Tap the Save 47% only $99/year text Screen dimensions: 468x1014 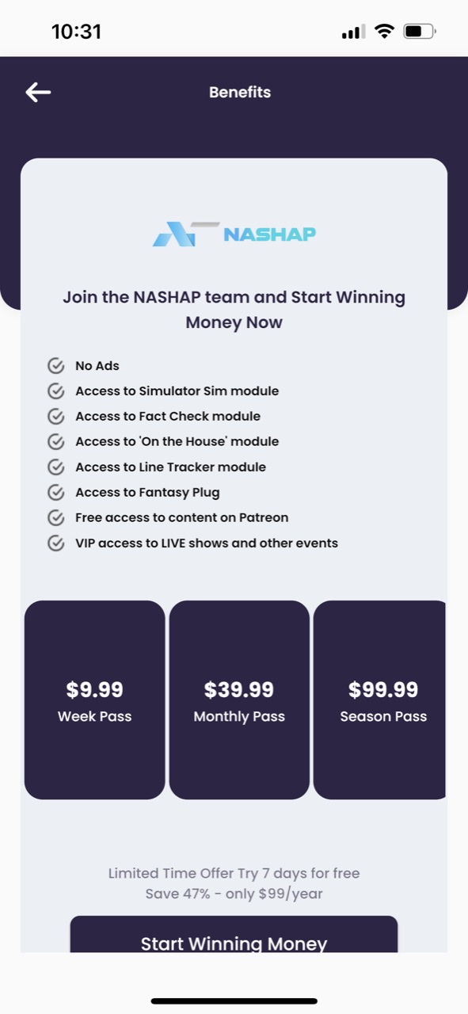pos(234,894)
